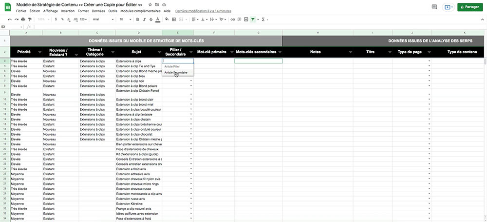Open the Insertion menu
The height and width of the screenshot is (222, 487).
pyautogui.click(x=68, y=11)
